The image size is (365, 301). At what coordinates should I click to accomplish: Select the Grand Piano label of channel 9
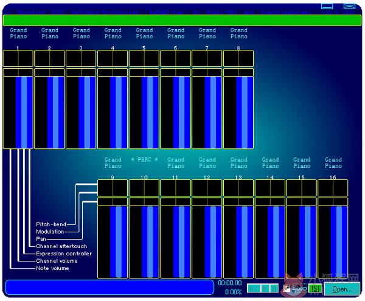[x=113, y=162]
